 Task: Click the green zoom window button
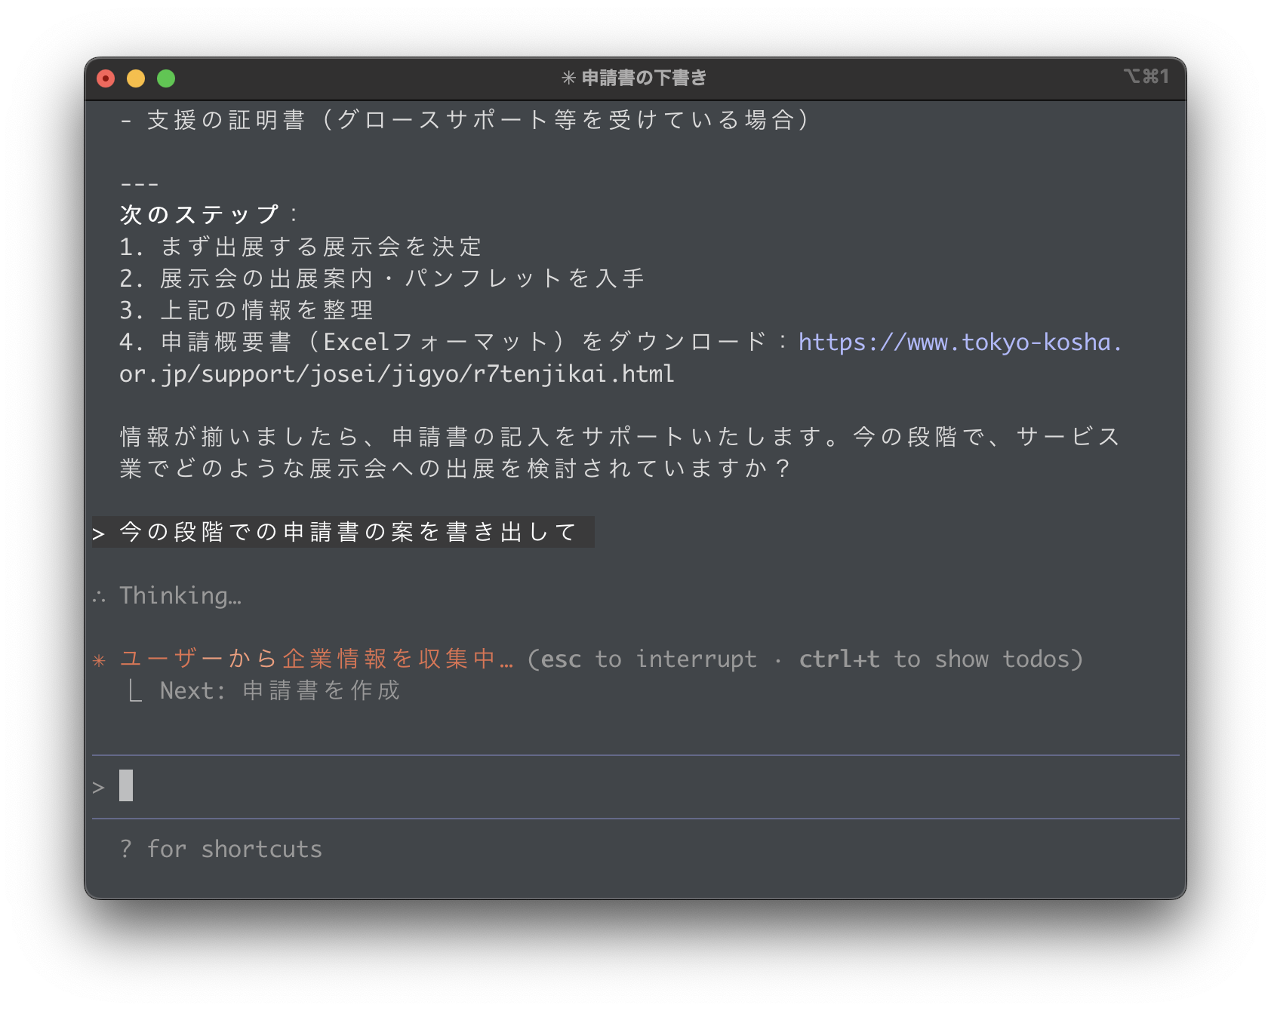pos(166,78)
